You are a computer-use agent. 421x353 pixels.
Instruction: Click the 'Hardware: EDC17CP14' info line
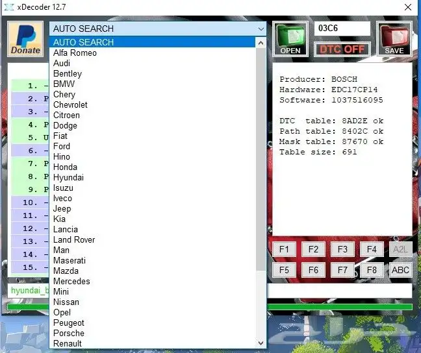pos(328,90)
